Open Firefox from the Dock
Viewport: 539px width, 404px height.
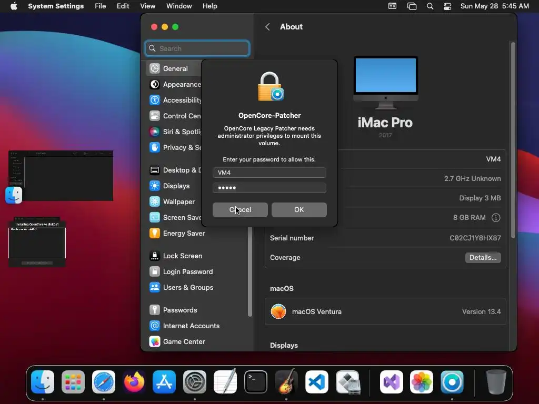pos(134,382)
